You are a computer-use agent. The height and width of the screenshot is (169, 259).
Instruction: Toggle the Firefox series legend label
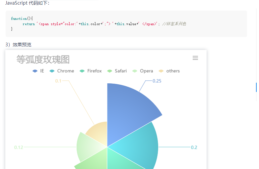pos(95,71)
